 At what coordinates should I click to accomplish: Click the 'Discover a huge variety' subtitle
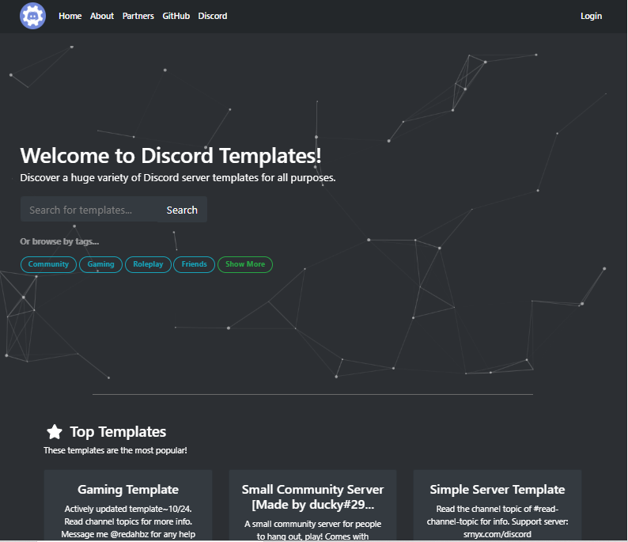(x=178, y=177)
